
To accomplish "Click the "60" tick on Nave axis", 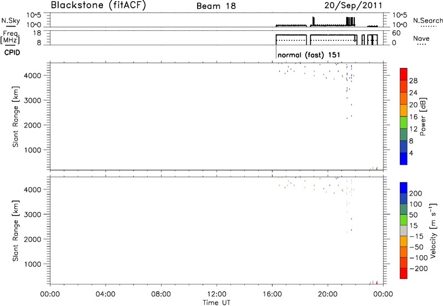I will pyautogui.click(x=396, y=33).
